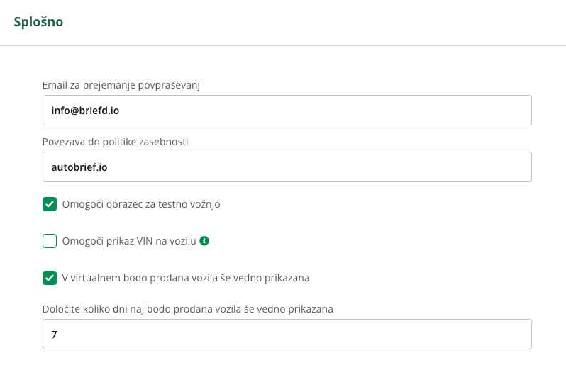This screenshot has width=566, height=375.
Task: Click the green checkmark beside testno vožnjo
Action: [50, 204]
